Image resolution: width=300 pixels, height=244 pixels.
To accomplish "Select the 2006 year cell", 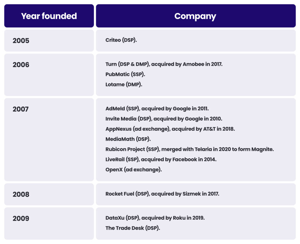I will pos(21,65).
